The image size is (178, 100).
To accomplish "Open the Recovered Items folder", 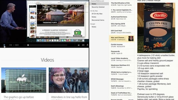I will pyautogui.click(x=98, y=20).
